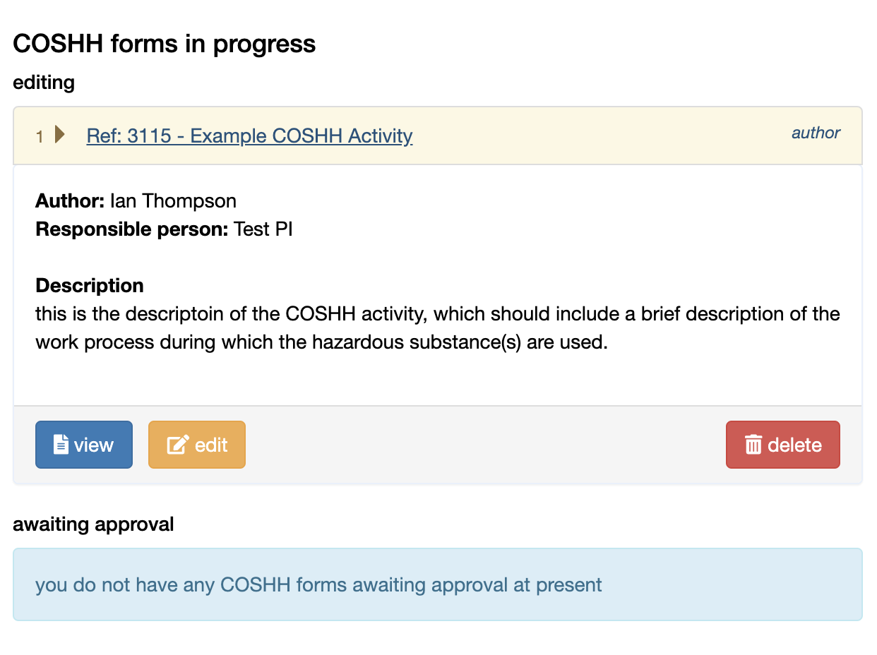Click the pencil icon on the edit button
The width and height of the screenshot is (877, 655).
177,445
